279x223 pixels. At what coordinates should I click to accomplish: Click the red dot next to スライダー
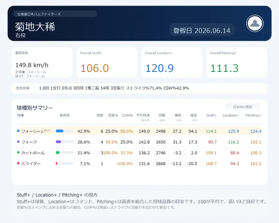point(18,163)
